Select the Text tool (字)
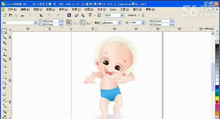Image resolution: width=220 pixels, height=119 pixels. point(4,88)
